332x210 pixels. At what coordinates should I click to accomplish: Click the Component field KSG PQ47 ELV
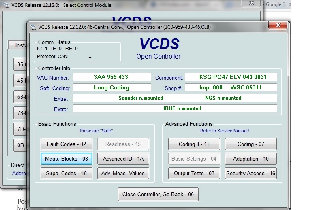click(x=231, y=77)
